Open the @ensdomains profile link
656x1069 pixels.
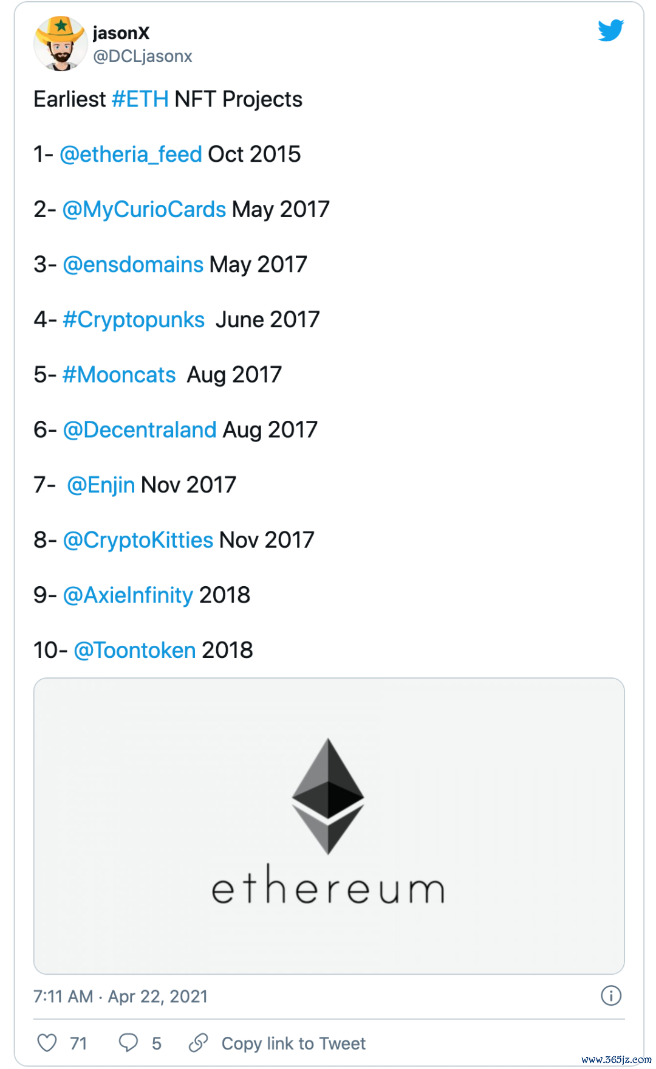132,264
